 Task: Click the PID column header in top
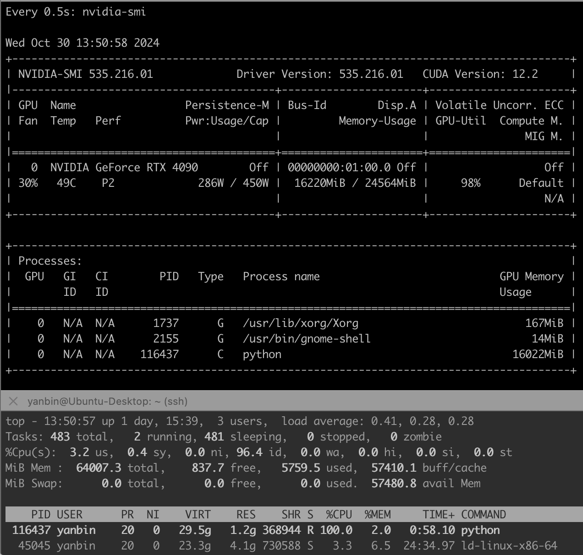[41, 514]
